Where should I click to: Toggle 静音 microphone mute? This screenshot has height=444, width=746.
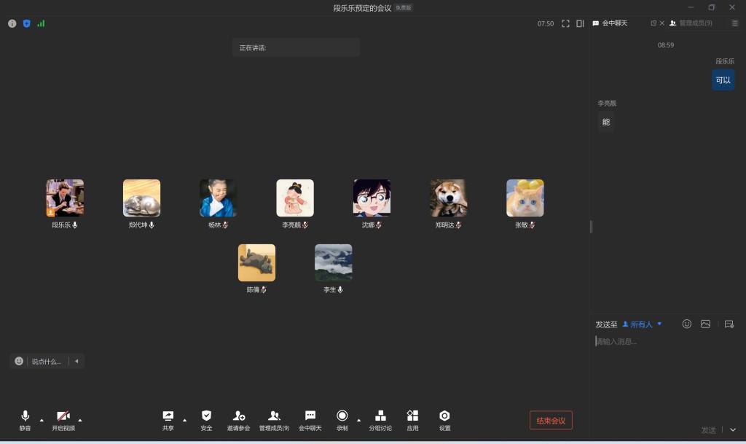(25, 416)
